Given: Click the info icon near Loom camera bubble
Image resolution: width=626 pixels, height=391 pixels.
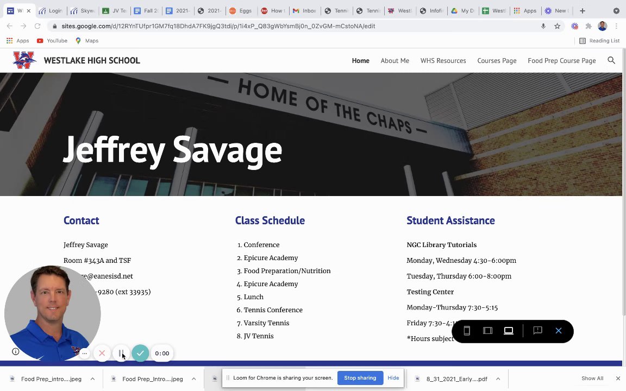Looking at the screenshot, I should coord(16,351).
